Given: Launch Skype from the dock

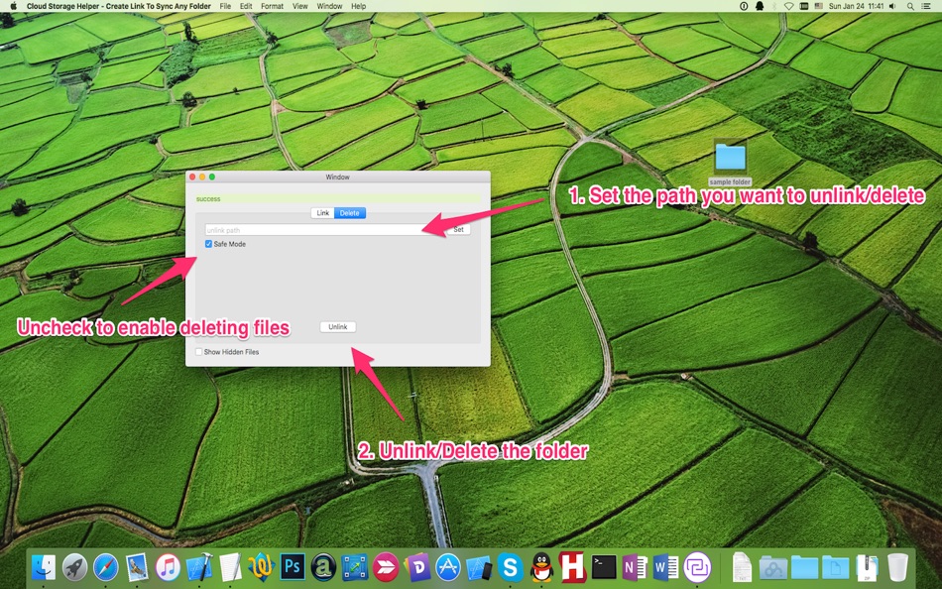Looking at the screenshot, I should 510,567.
